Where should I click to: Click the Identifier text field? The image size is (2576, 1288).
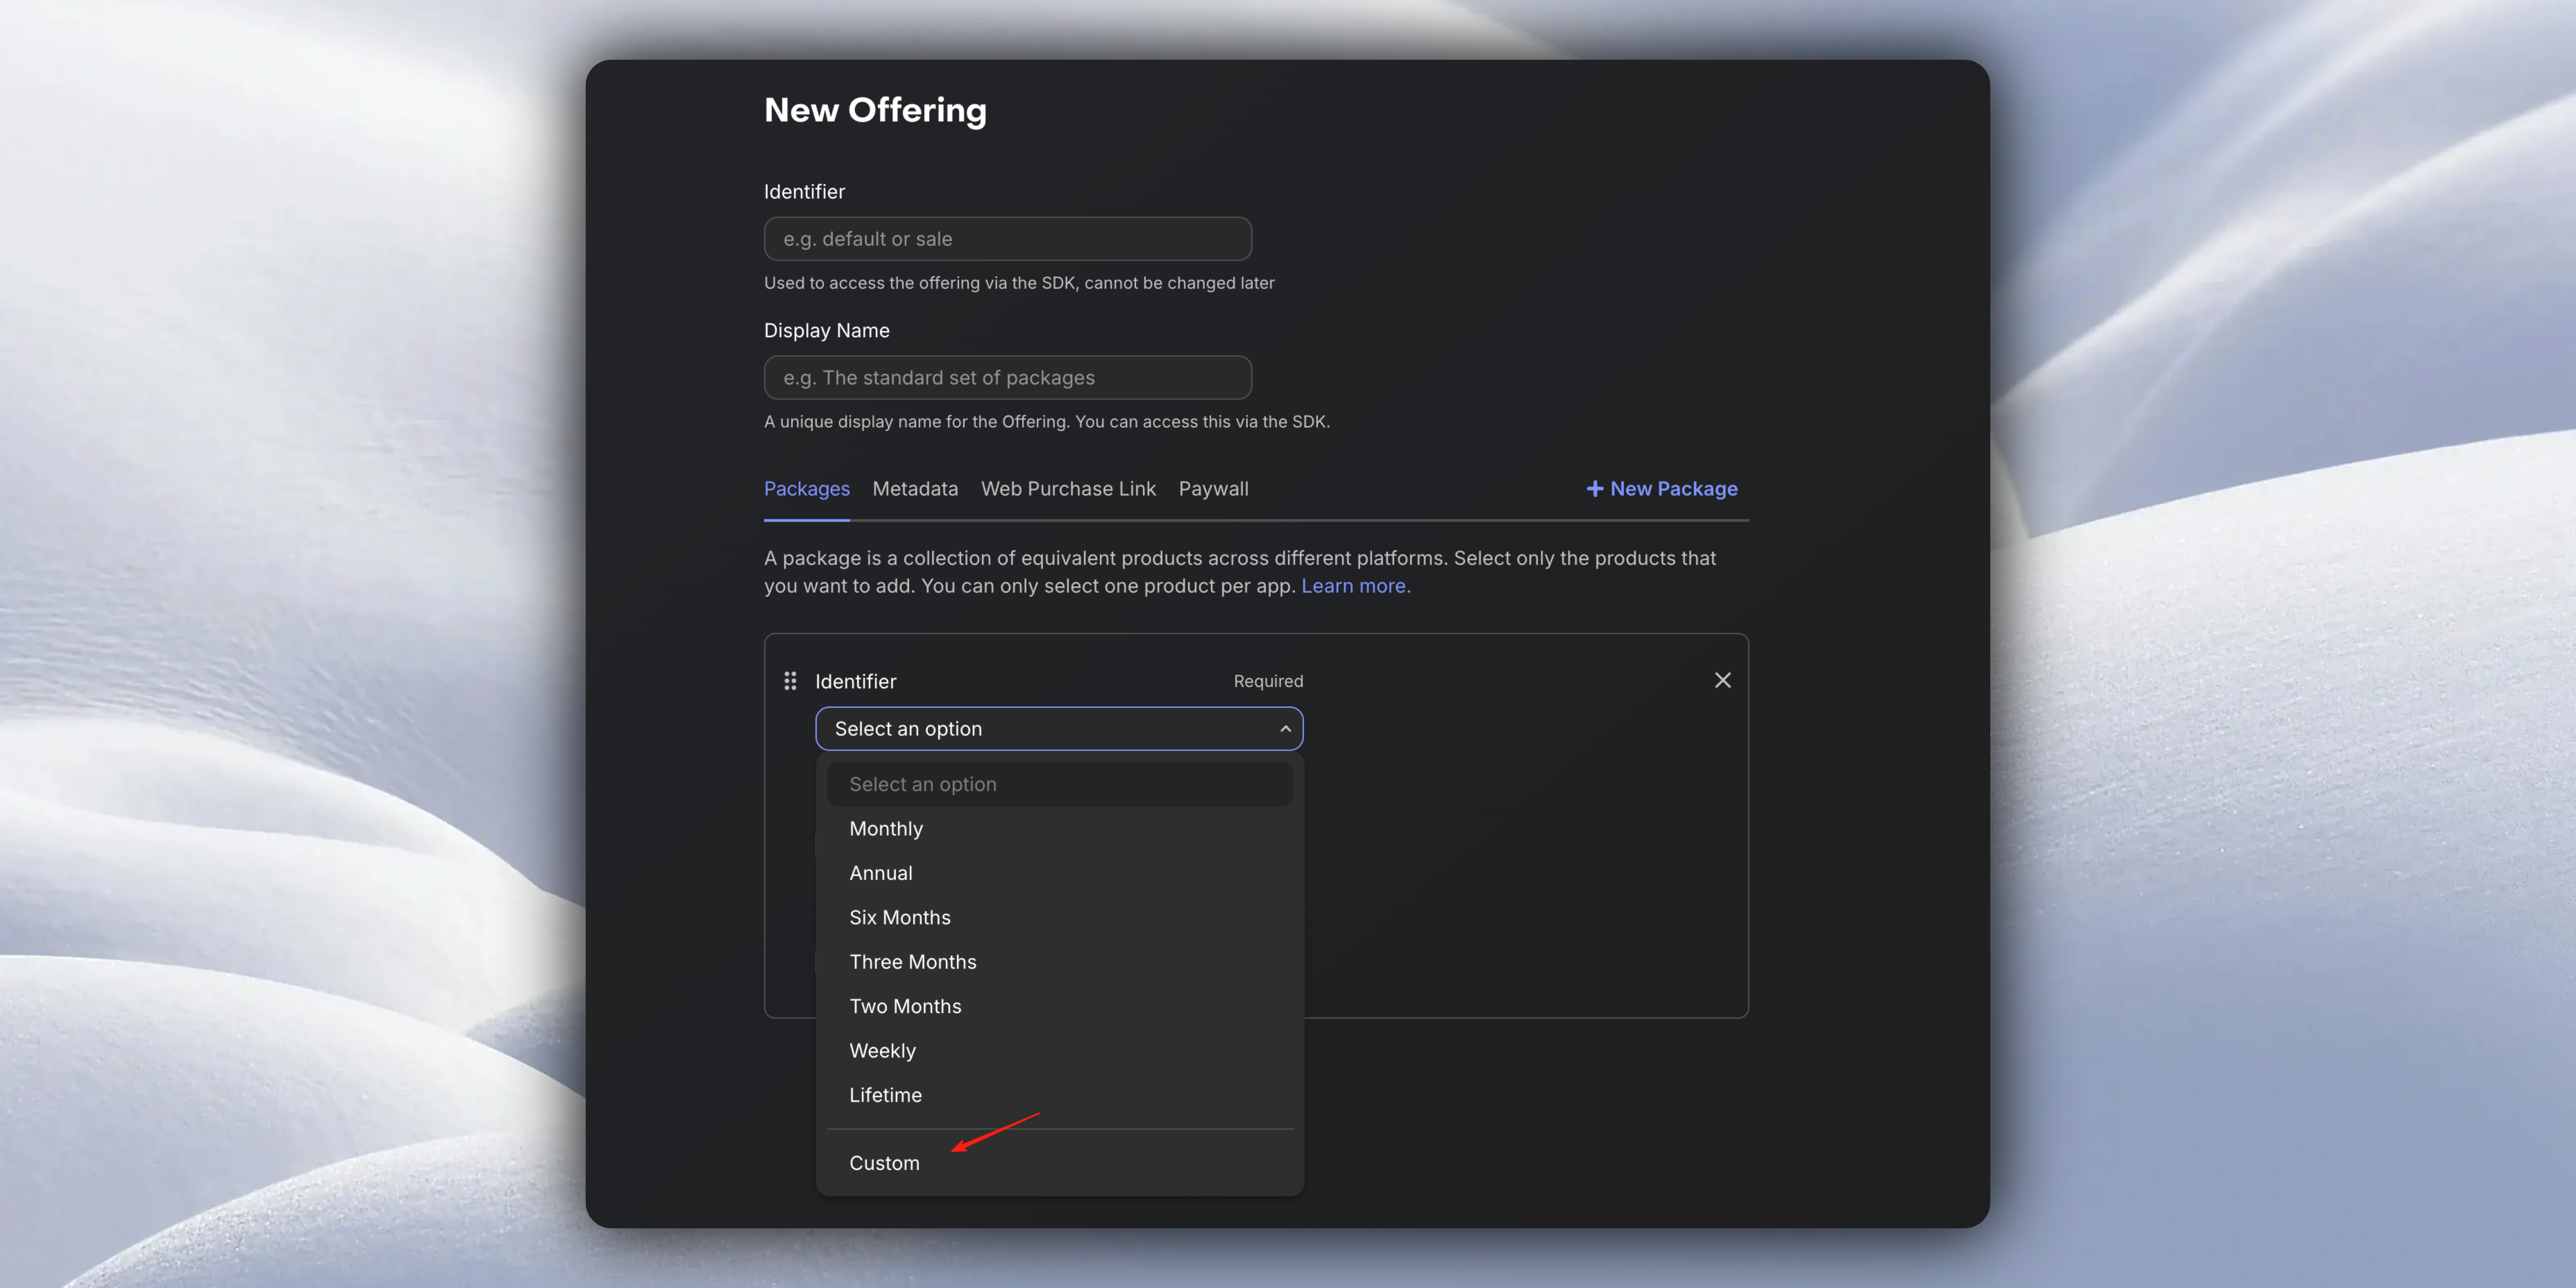coord(1007,238)
